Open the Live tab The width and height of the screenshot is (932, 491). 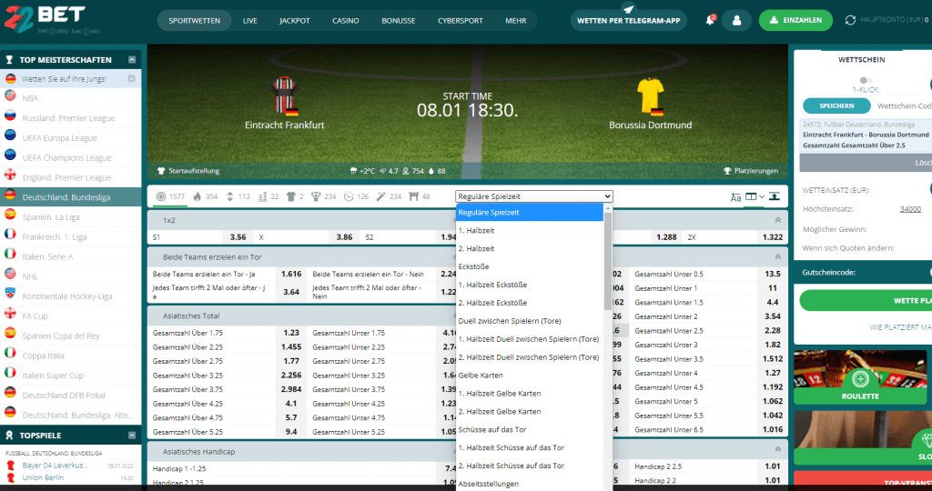click(250, 21)
